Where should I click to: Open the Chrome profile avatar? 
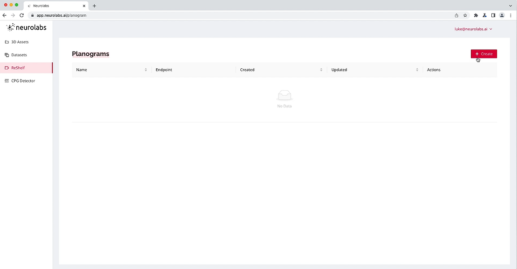pos(502,15)
